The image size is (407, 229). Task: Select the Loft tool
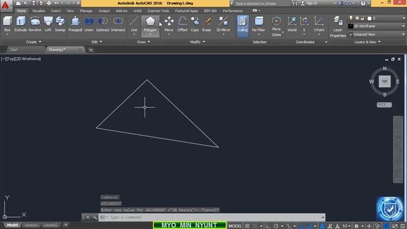pyautogui.click(x=48, y=24)
